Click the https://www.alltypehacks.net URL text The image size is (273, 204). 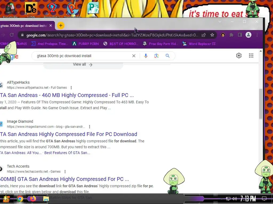click(x=28, y=88)
